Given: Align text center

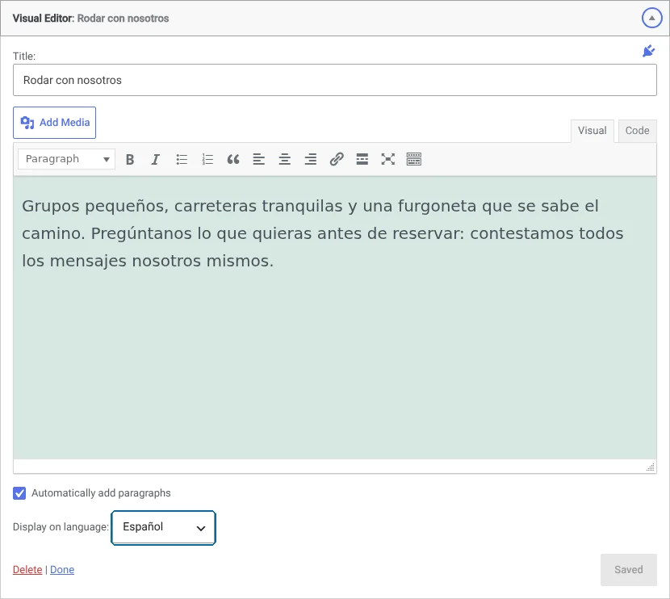Looking at the screenshot, I should pyautogui.click(x=285, y=159).
